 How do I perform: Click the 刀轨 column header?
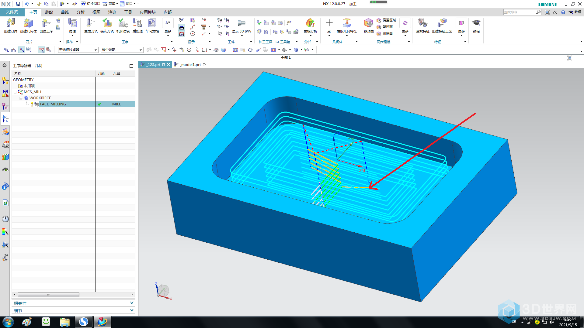click(x=103, y=73)
